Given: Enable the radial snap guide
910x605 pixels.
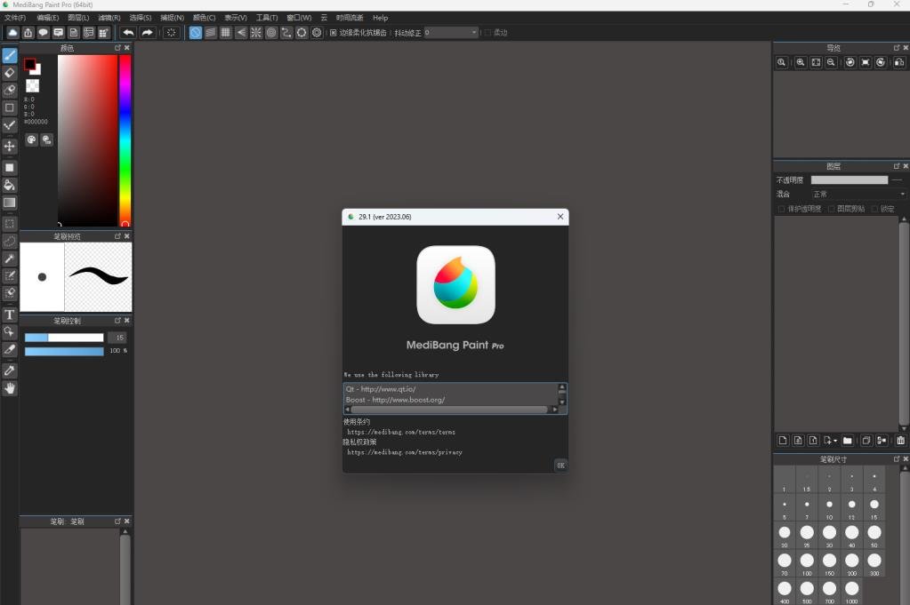Looking at the screenshot, I should (x=256, y=33).
